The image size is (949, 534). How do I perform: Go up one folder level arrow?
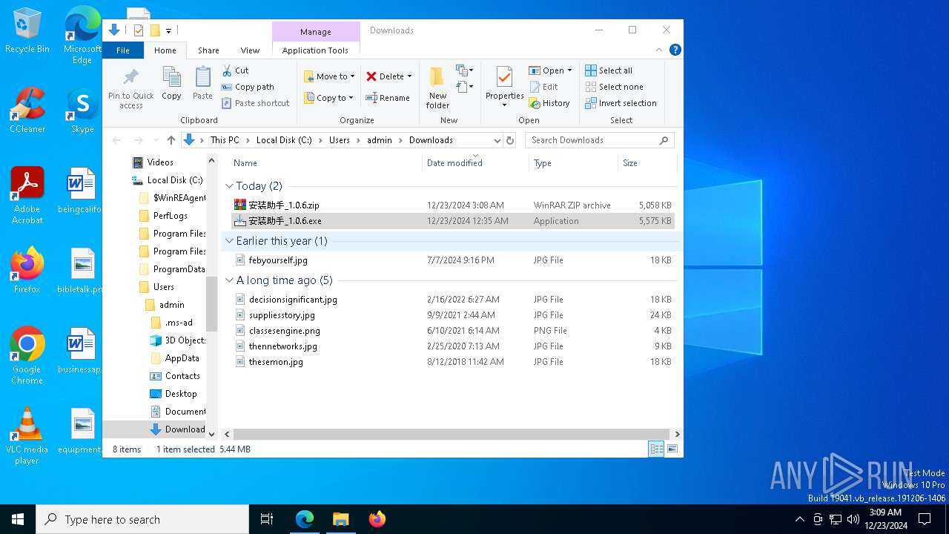coord(171,140)
